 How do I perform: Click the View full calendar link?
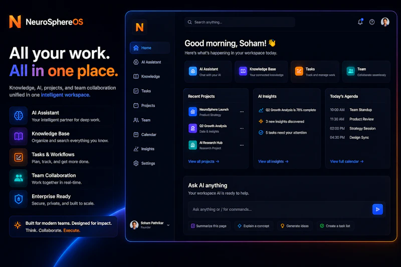point(347,161)
